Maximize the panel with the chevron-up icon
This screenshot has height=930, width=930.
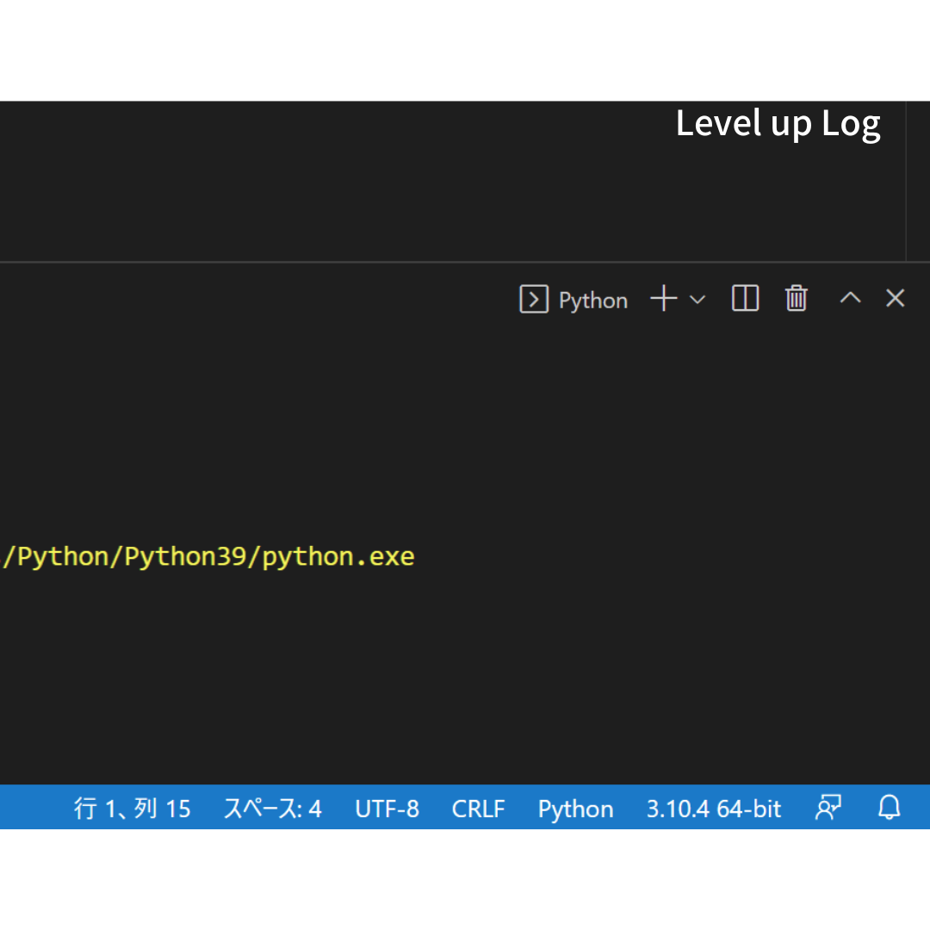tap(850, 298)
